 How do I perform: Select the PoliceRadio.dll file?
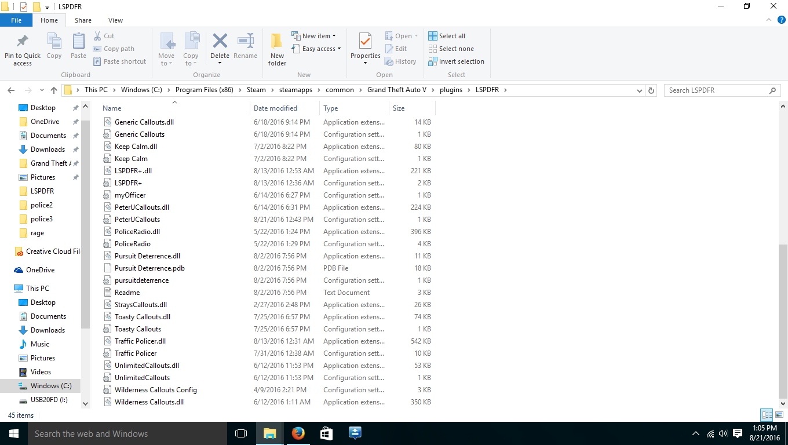point(137,232)
